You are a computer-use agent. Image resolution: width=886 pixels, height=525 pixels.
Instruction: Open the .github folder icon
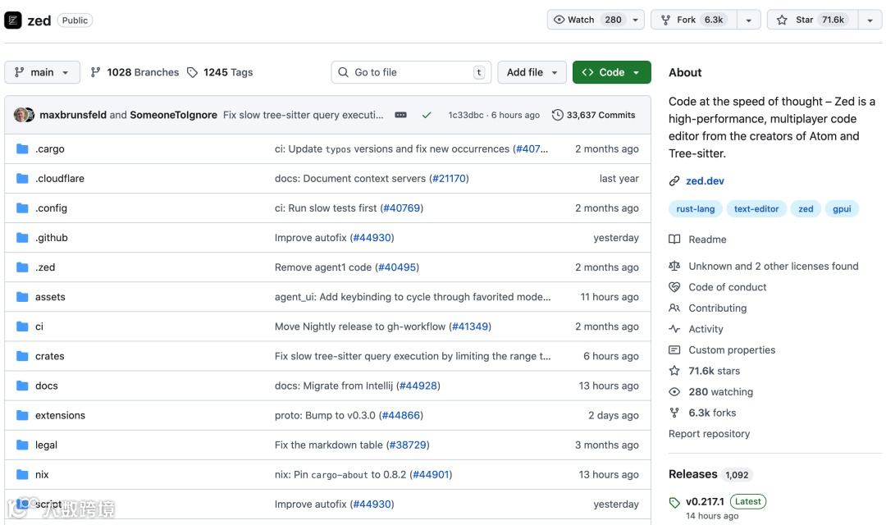22,238
